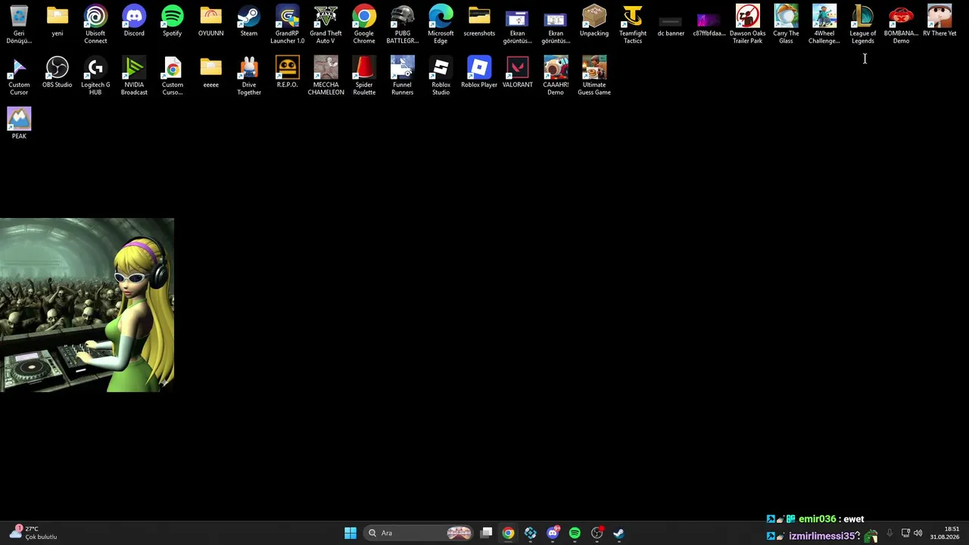Click the BOMBANA Demo shortcut
This screenshot has height=545, width=969.
901,24
